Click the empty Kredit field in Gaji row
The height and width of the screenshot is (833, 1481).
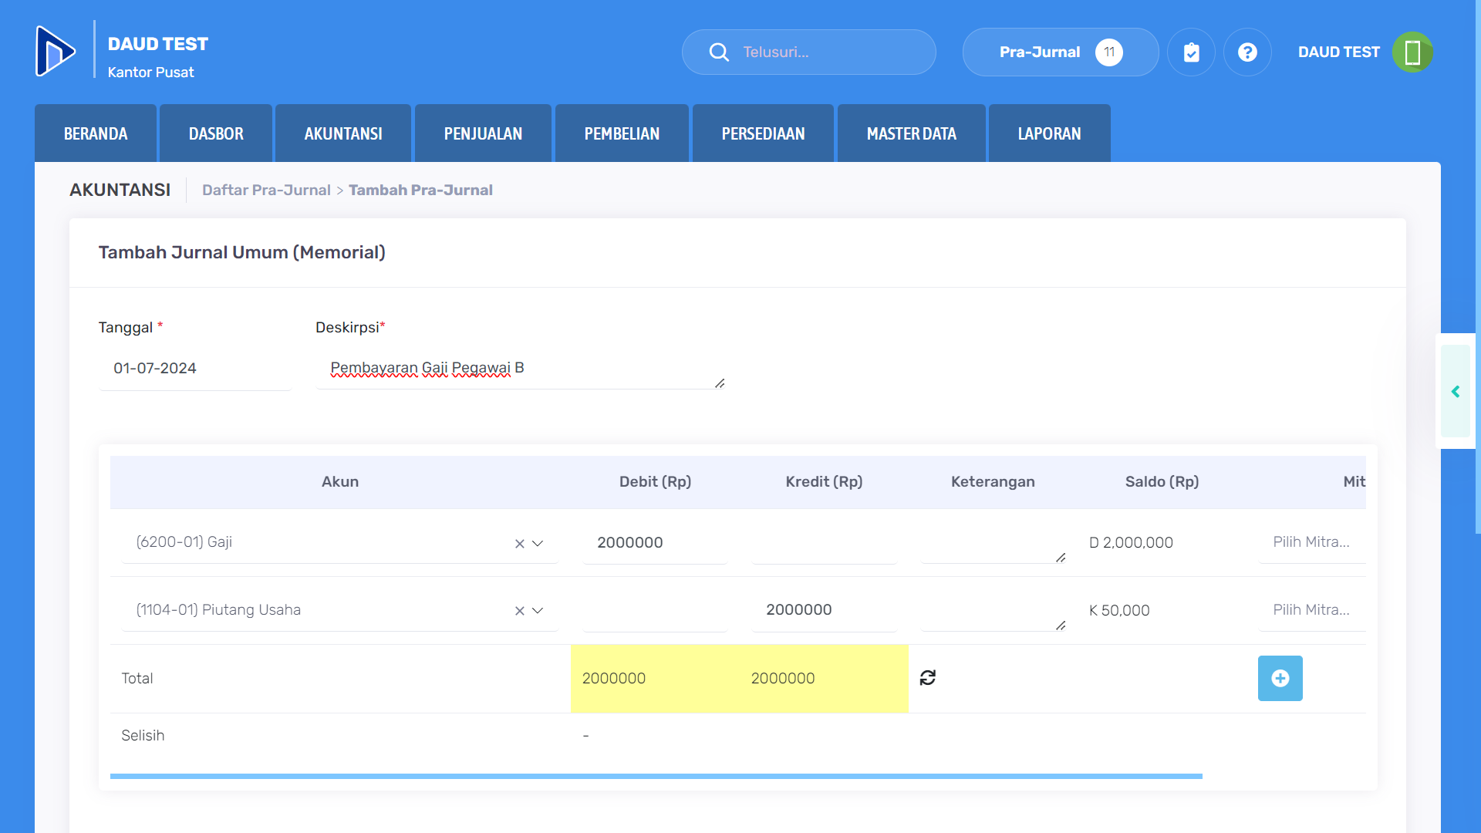coord(824,542)
